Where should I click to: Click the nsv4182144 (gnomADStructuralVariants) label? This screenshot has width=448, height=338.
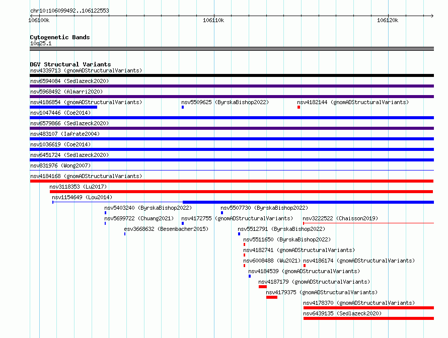[353, 102]
